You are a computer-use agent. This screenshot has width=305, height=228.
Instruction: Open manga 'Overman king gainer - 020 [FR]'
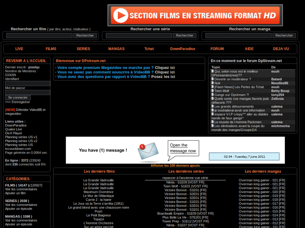tap(262, 192)
